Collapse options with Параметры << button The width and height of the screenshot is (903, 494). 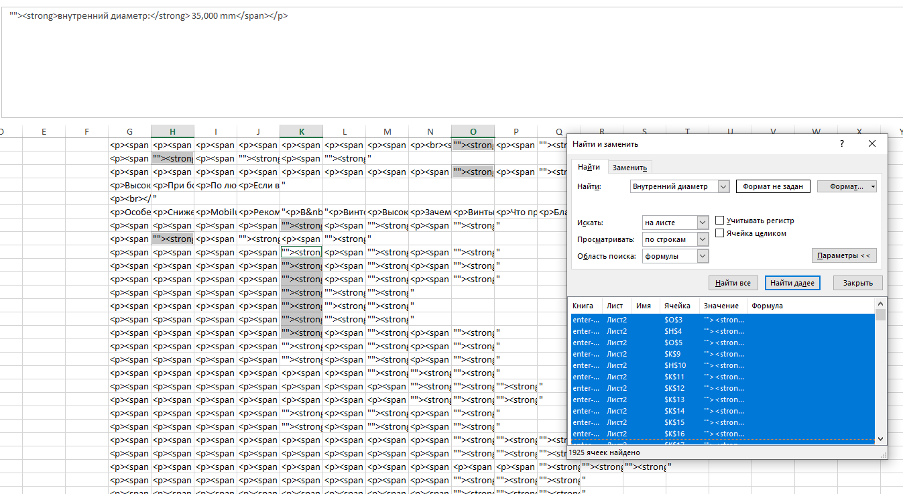pyautogui.click(x=844, y=255)
